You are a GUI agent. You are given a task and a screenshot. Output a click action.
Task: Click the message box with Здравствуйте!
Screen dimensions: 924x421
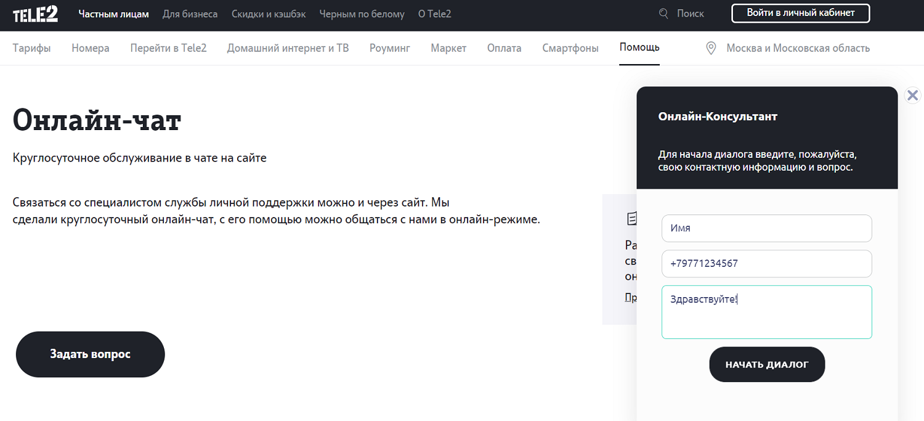[767, 312]
